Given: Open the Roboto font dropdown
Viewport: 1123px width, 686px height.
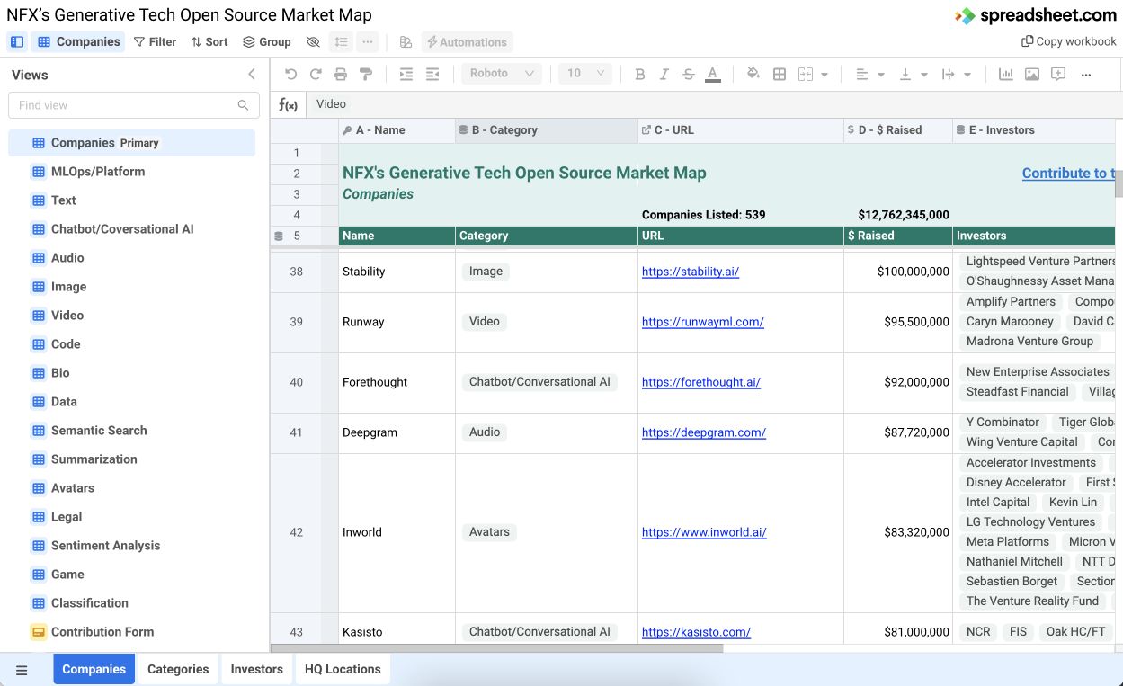Looking at the screenshot, I should [x=501, y=73].
